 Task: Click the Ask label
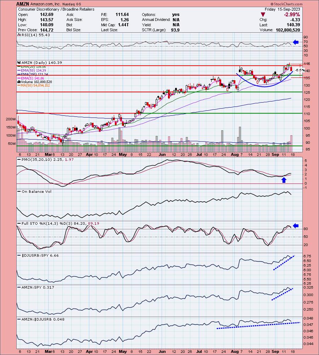(x=70, y=15)
